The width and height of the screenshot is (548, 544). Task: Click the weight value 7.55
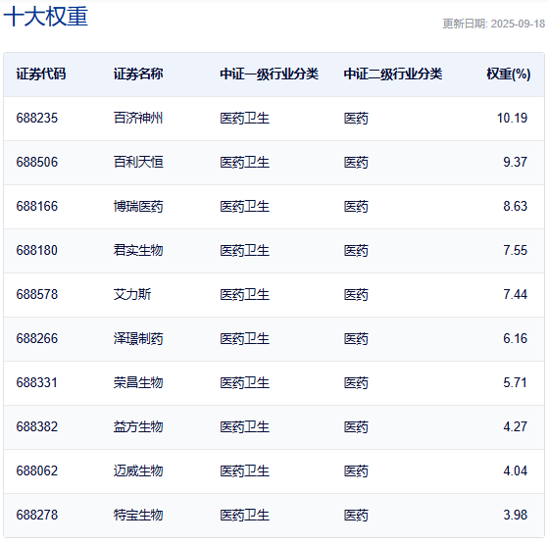(x=515, y=251)
